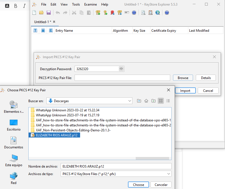Open the Help menu
This screenshot has height=189, width=225.
tap(105, 4)
